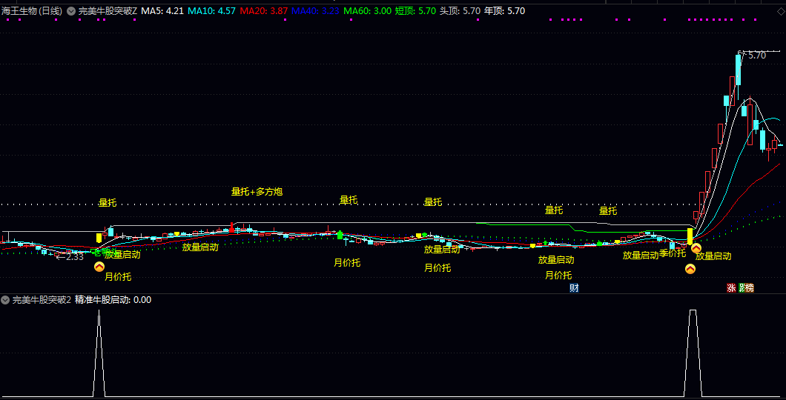Click gold arrow marker beside rightmost 放量启动
Viewport: 786px width, 400px height.
click(696, 248)
